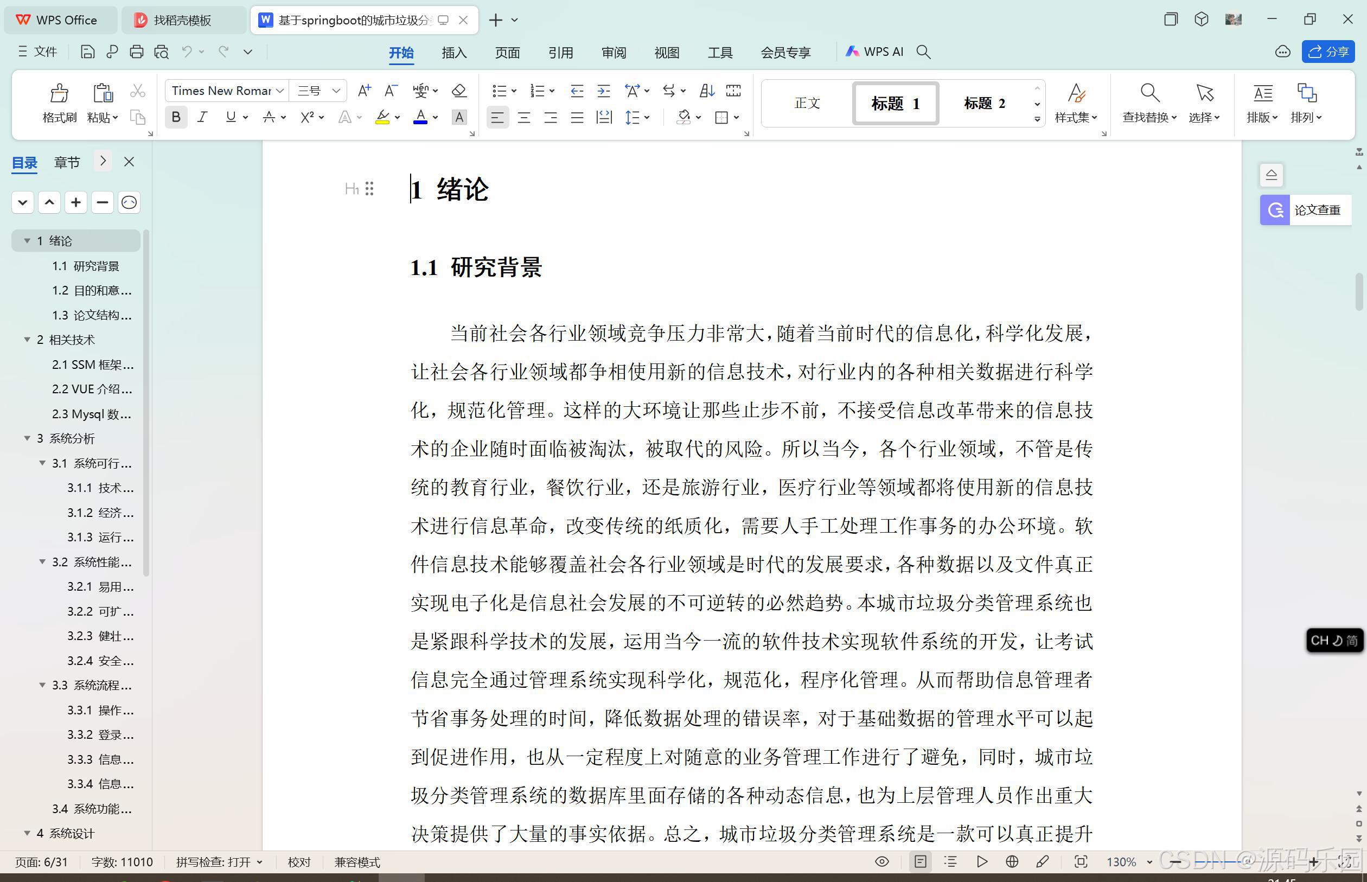
Task: Go to '1.1 研究背景' in outline
Action: [86, 266]
